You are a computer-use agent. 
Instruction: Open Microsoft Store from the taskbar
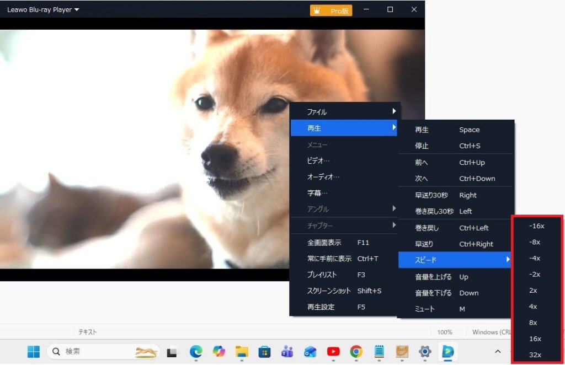264,351
